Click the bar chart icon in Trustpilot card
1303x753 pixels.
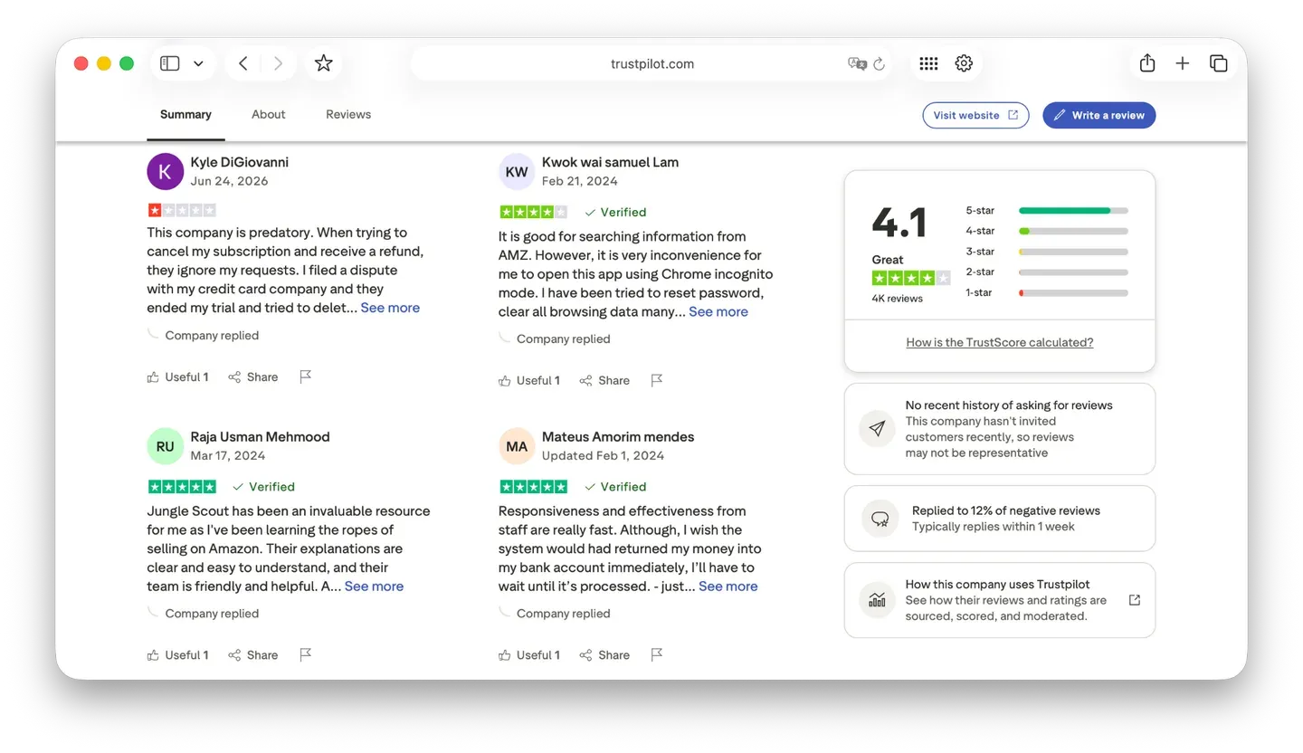coord(877,600)
